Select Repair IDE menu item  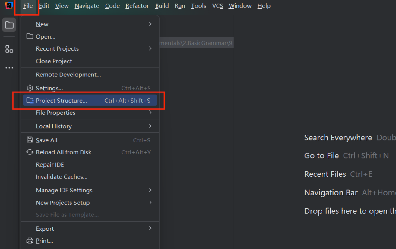[90, 165]
